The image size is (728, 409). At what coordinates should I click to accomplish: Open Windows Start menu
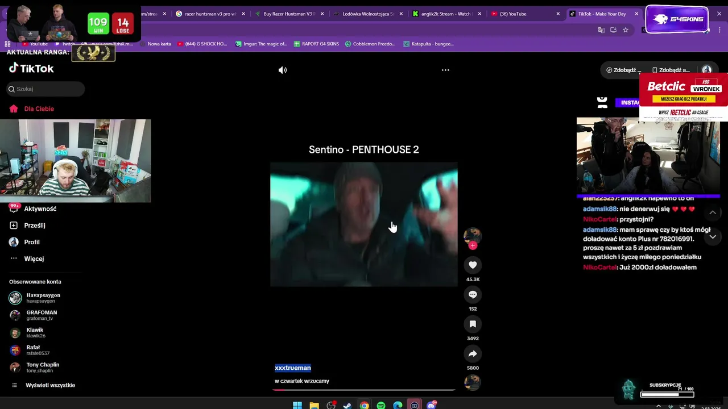tap(297, 405)
